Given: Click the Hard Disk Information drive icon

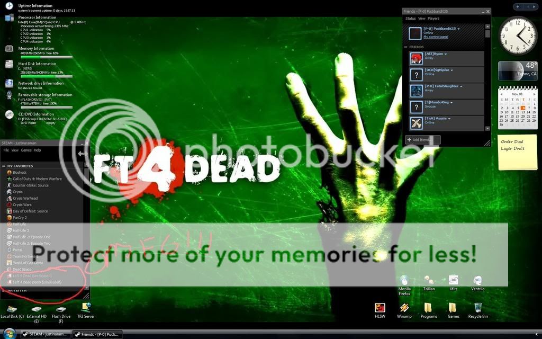Looking at the screenshot, I should 10,64.
